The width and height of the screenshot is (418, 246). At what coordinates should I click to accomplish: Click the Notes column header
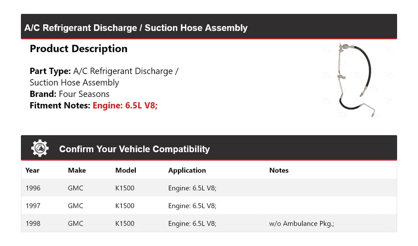pos(279,170)
